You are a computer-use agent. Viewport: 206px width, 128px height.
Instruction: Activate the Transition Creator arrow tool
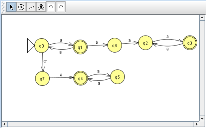31,7
